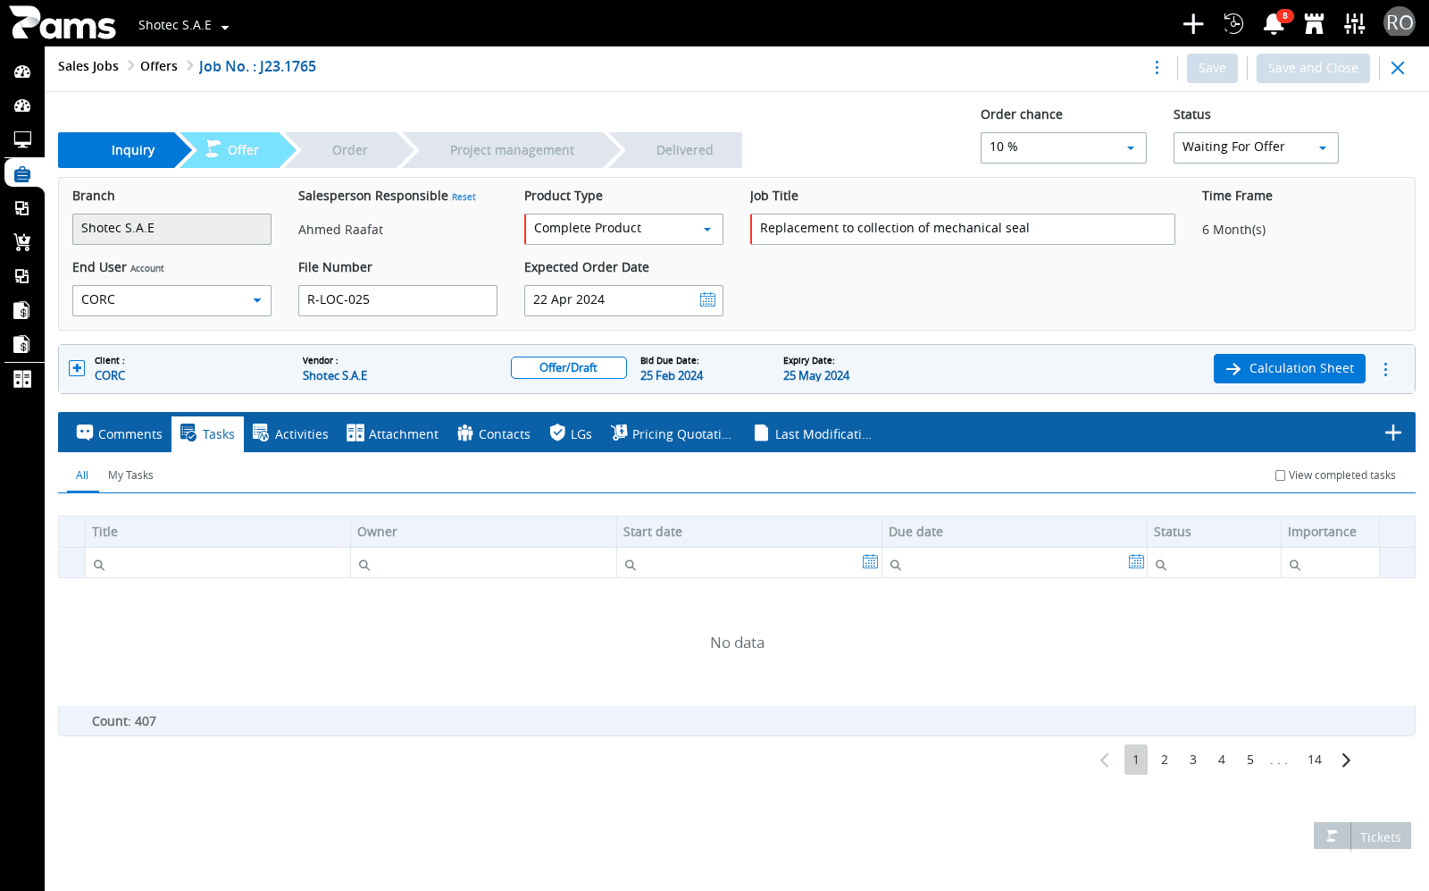Click the second dashboard gauge sidebar icon

pyautogui.click(x=22, y=105)
